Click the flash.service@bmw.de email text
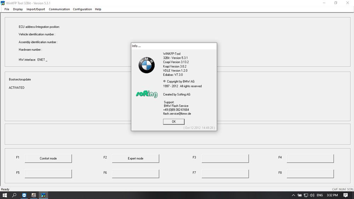This screenshot has height=199, width=354. coord(177,114)
